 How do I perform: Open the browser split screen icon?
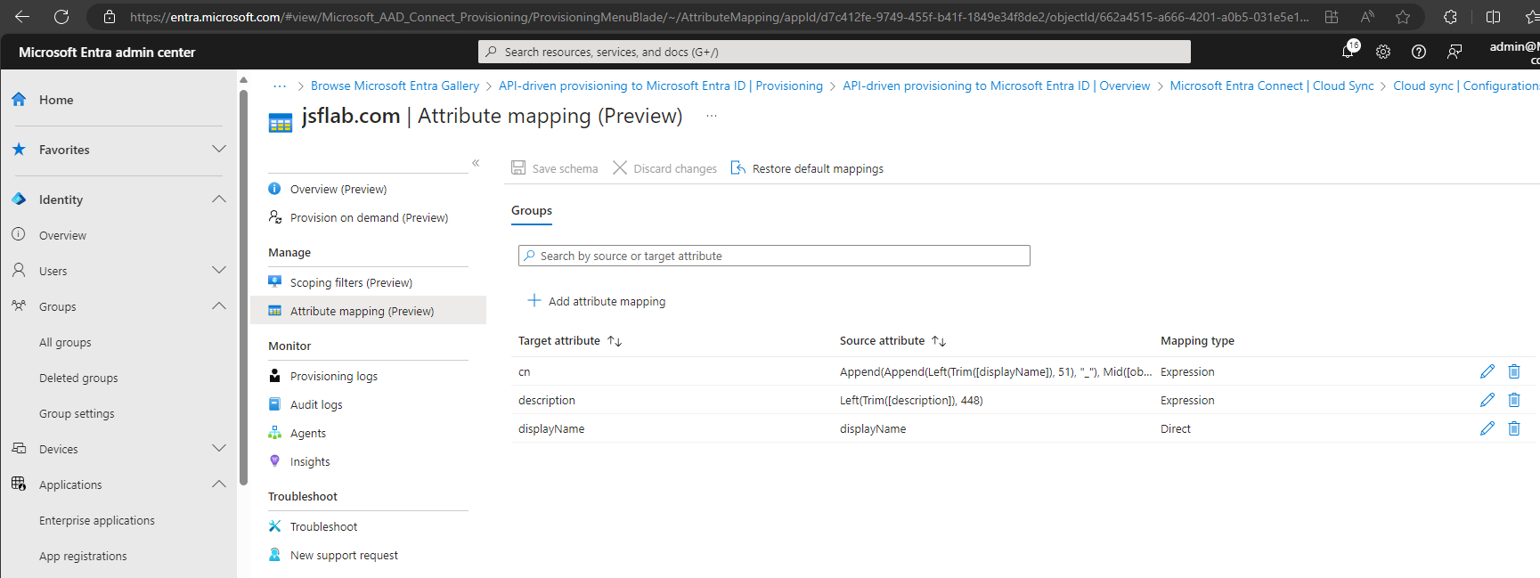(1494, 16)
